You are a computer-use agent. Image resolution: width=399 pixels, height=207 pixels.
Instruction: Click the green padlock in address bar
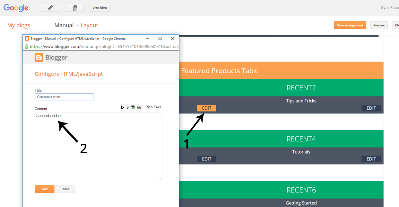pos(26,47)
